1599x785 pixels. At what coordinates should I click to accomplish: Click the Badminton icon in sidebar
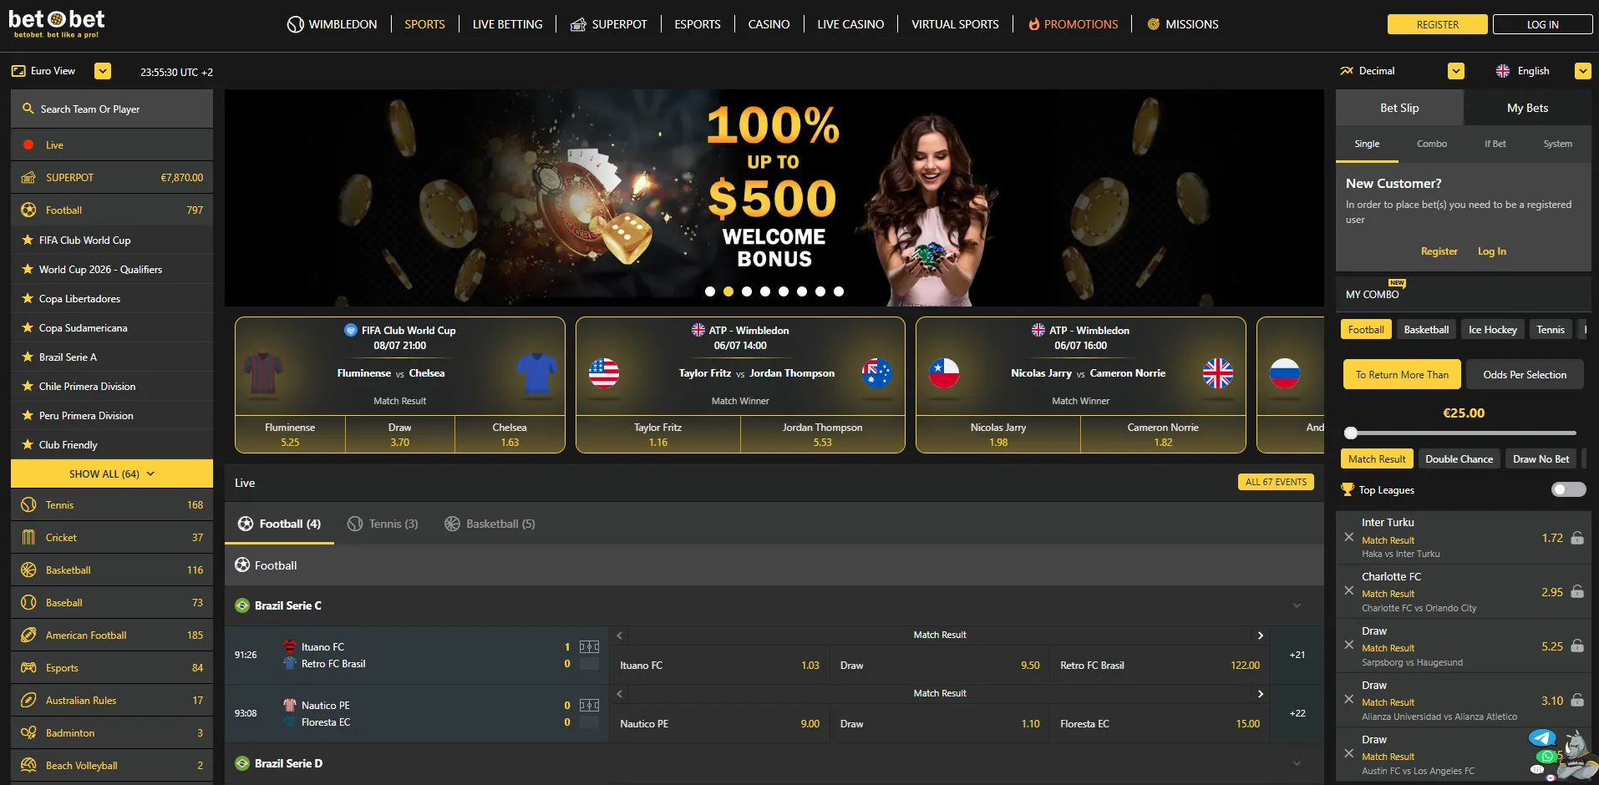[28, 732]
